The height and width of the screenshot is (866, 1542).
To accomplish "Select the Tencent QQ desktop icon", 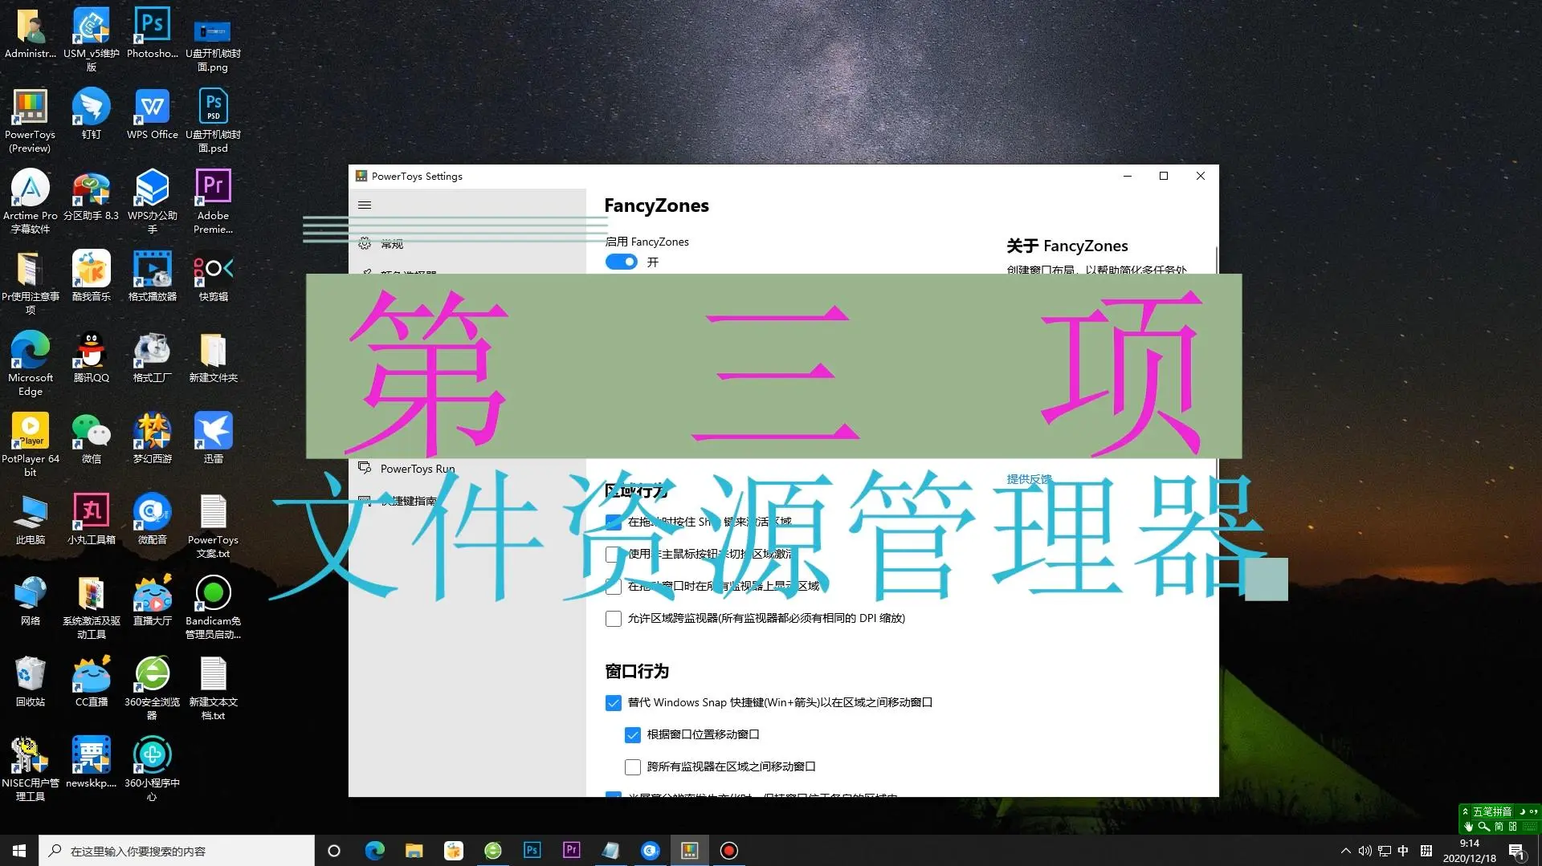I will tap(92, 357).
